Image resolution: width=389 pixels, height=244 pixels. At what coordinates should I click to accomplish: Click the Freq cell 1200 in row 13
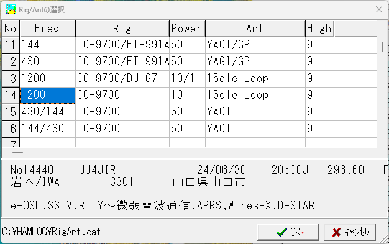click(x=47, y=79)
